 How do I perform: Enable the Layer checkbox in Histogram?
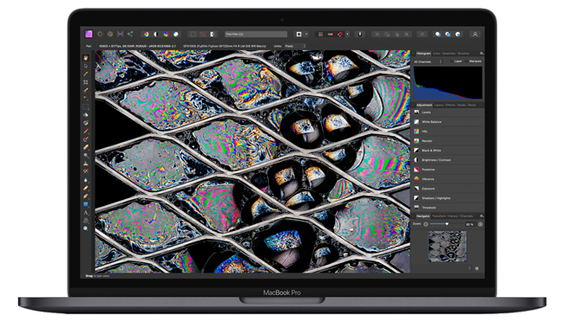coord(452,61)
